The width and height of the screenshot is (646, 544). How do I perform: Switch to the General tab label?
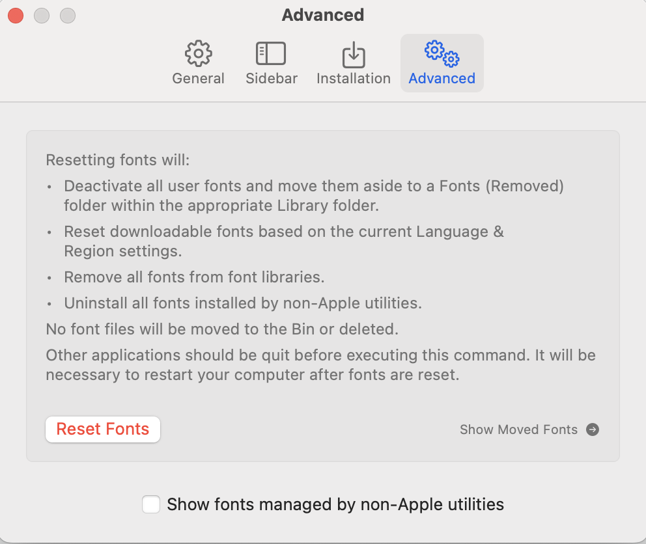(x=198, y=79)
